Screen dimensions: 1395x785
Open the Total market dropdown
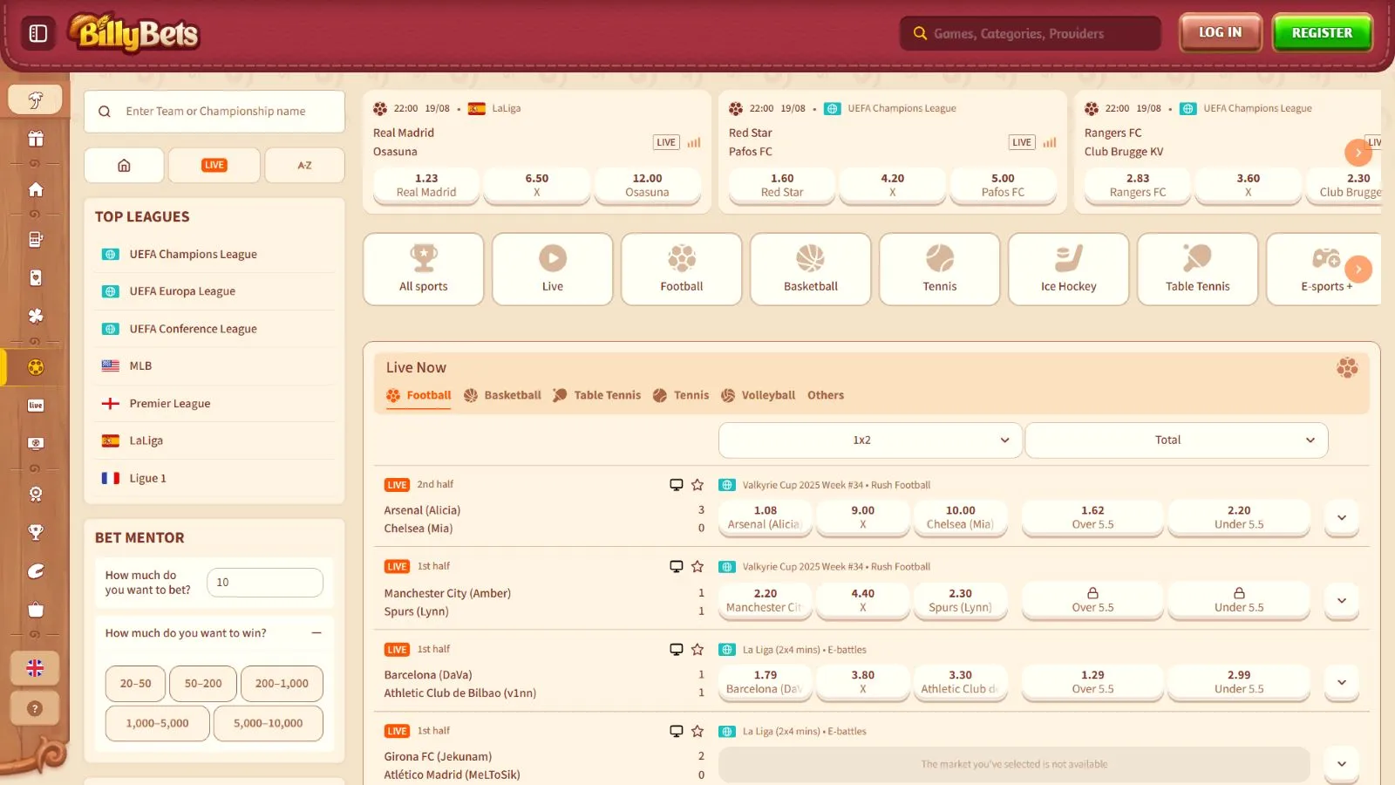[1175, 440]
